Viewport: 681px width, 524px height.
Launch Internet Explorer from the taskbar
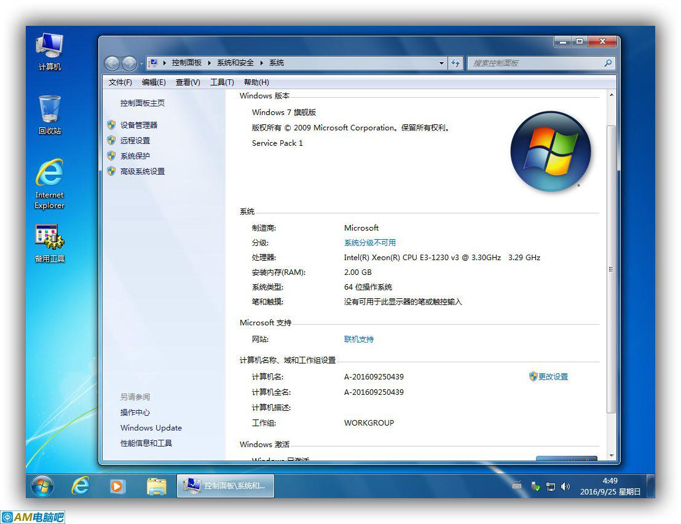pyautogui.click(x=81, y=486)
